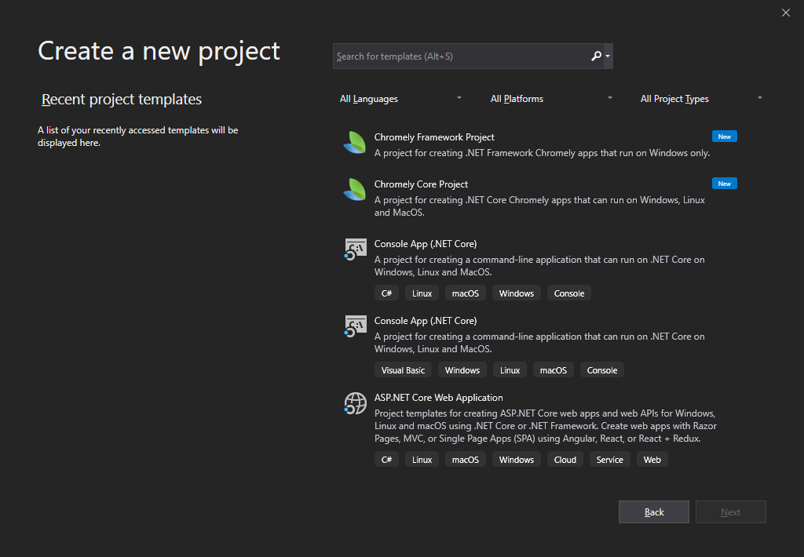Click the Chromely Framework Project leaf icon
Viewport: 804px width, 557px height.
coord(355,143)
